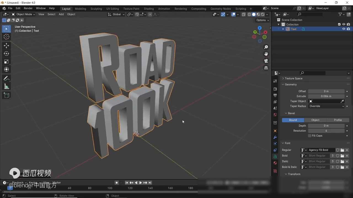This screenshot has height=198, width=353.
Task: Collapse the Geometry panel
Action: [291, 84]
